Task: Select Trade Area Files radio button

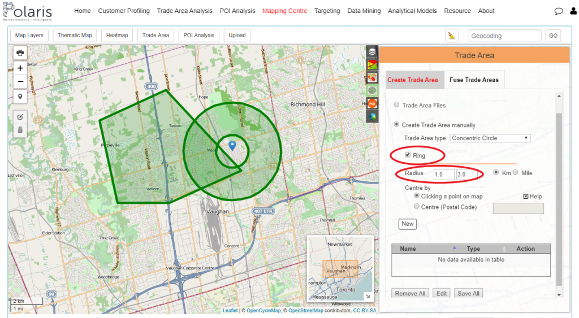Action: pyautogui.click(x=396, y=104)
